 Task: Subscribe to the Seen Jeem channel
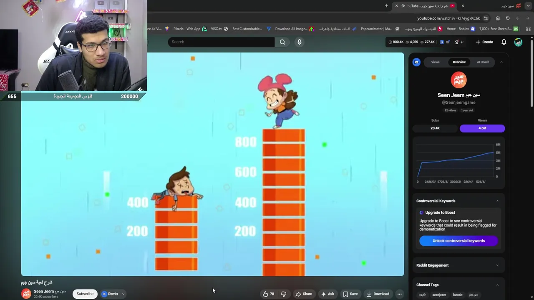coord(85,294)
